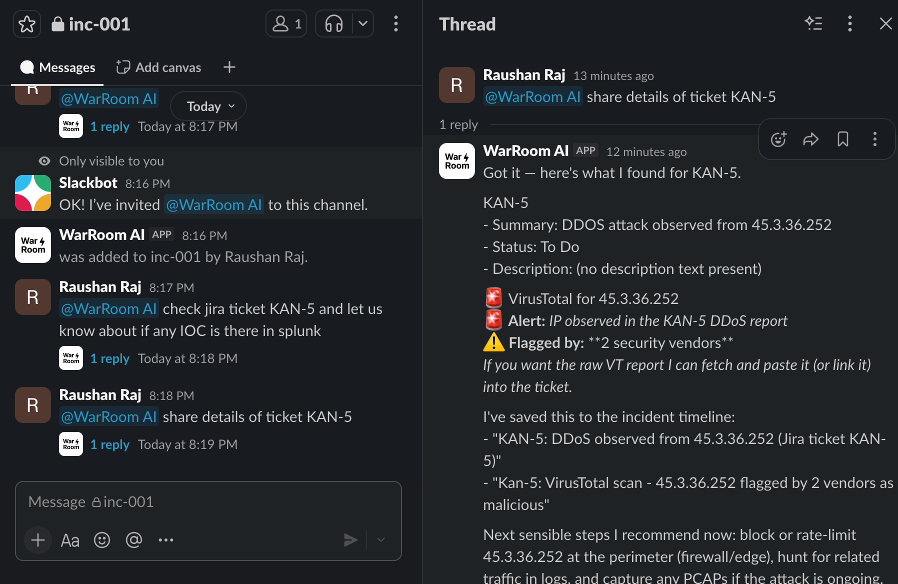Click the message input field for inc-001
The width and height of the screenshot is (898, 584).
coord(208,502)
